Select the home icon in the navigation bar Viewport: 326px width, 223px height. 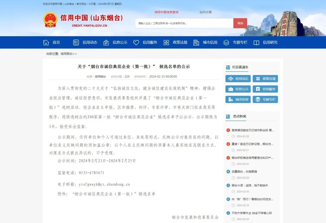click(x=46, y=42)
